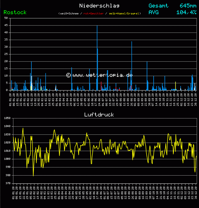Click the yellow hail bar in late November

(x=175, y=85)
